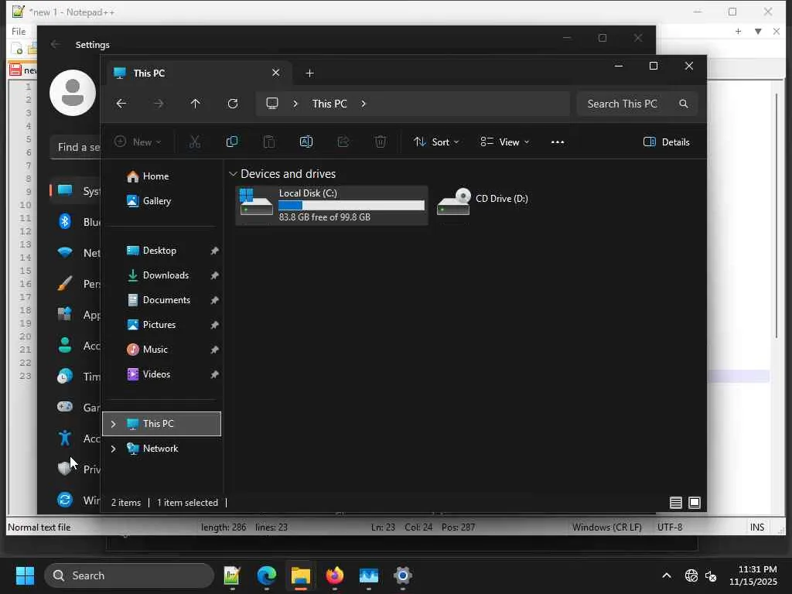
Task: Select Local Disk (C:) drive
Action: [x=332, y=205]
